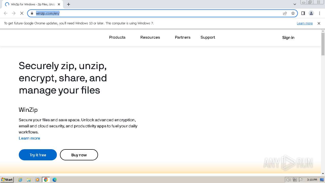This screenshot has height=183, width=325.
Task: Open File Explorer from taskbar
Action: [29, 180]
